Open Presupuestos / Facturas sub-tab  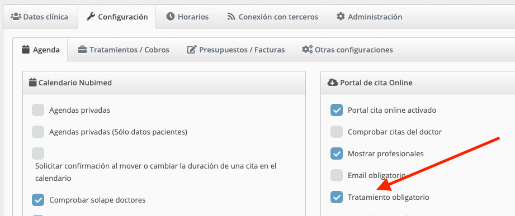click(x=236, y=50)
